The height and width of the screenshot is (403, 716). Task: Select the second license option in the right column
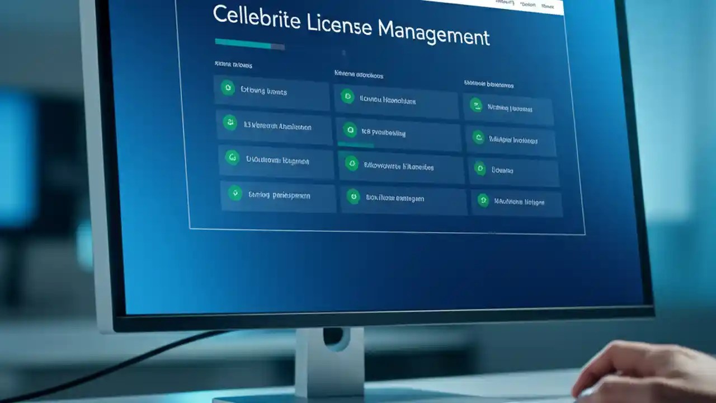pos(512,139)
